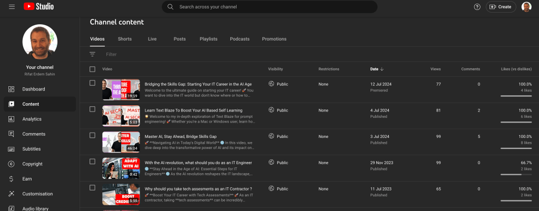Click the likes bar for Bridging the Skills Gap
539x211 pixels.
pos(516,96)
